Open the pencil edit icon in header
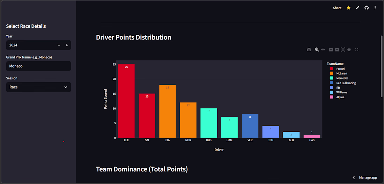Screen dimensions: 384x184 (357, 8)
